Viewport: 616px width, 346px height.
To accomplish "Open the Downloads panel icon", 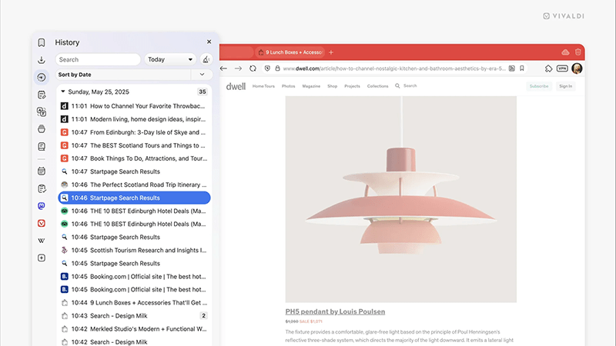I will (42, 60).
